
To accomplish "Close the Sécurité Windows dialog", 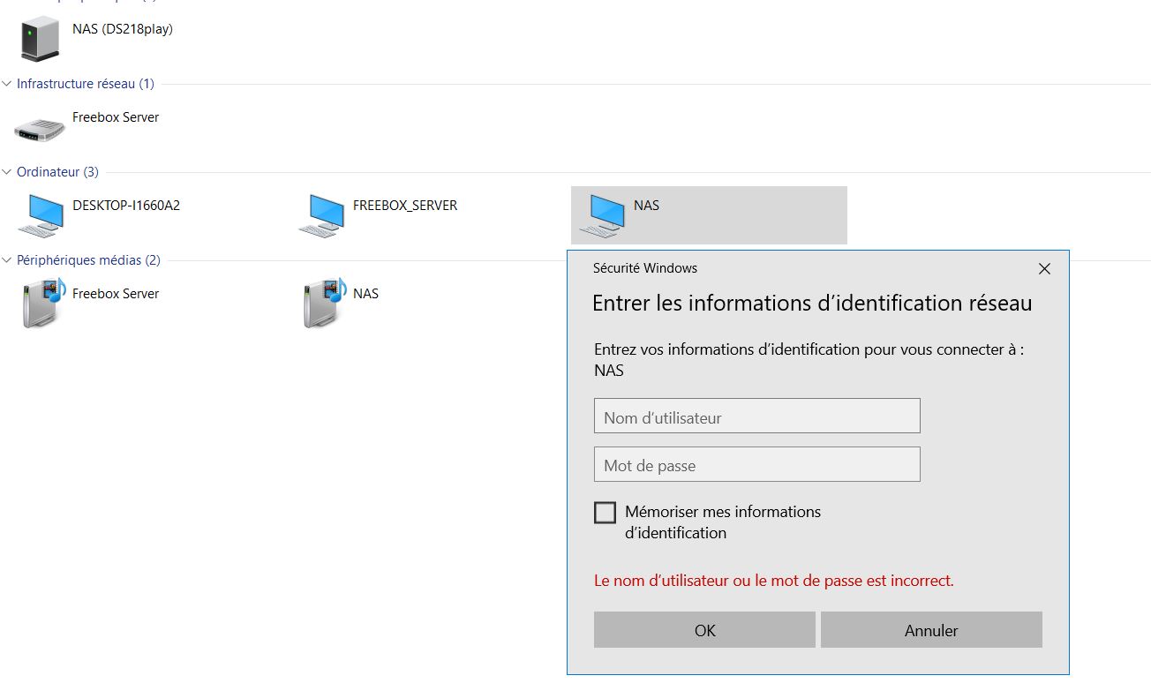I will point(1044,268).
